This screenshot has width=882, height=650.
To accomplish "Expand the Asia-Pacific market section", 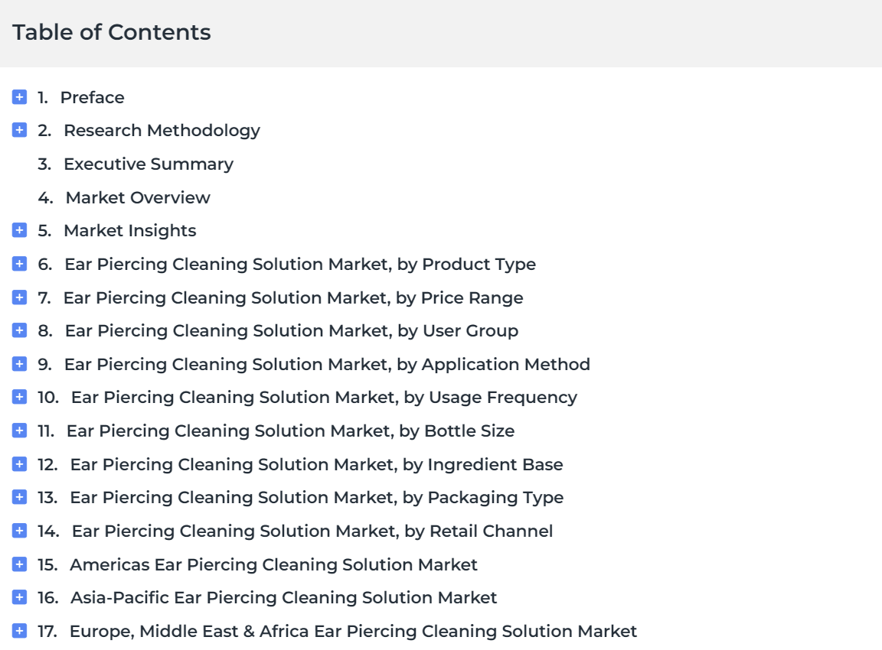I will click(x=19, y=597).
